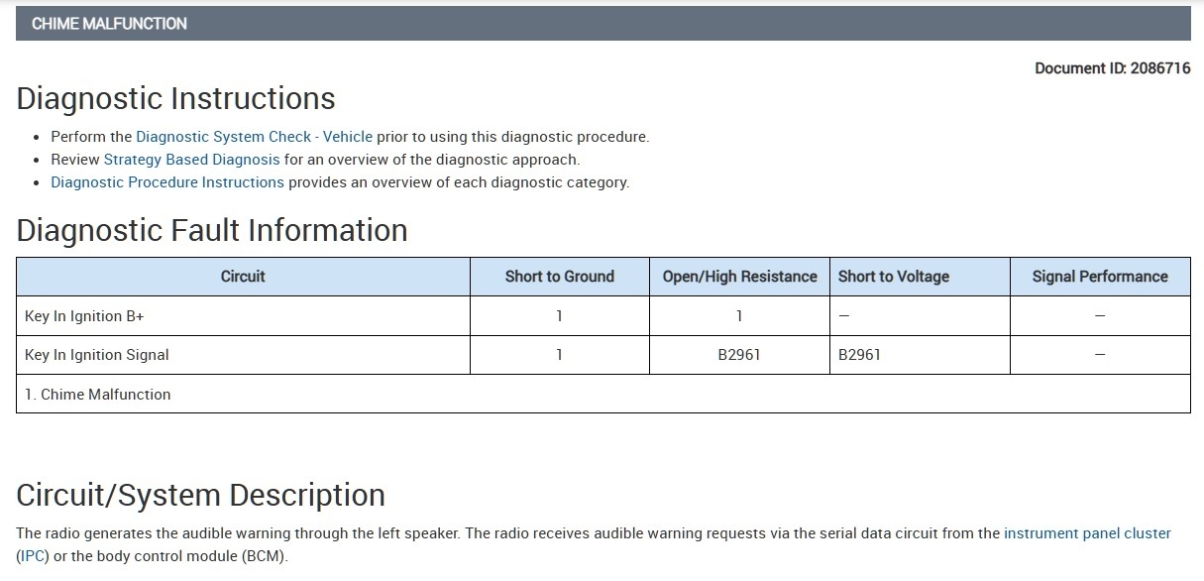1204x581 pixels.
Task: Select the Document ID: 2086716 text
Action: [1113, 68]
